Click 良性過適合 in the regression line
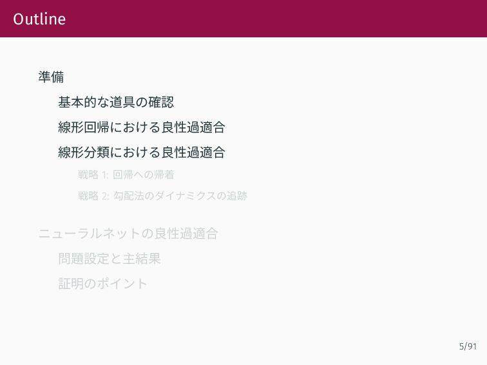 [x=193, y=127]
